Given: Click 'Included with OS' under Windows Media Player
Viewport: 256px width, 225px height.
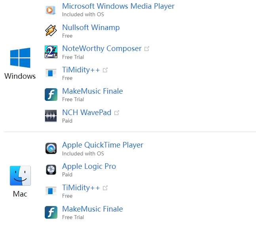Looking at the screenshot, I should [x=83, y=14].
